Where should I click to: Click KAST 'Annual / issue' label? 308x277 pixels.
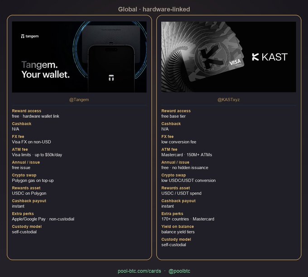click(x=175, y=162)
